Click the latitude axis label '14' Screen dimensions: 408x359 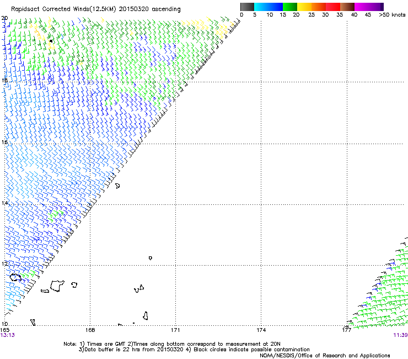[x=4, y=203]
